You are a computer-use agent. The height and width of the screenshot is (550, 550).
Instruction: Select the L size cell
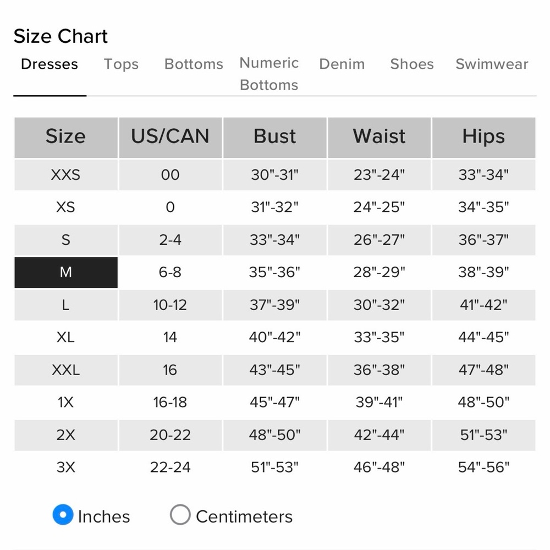click(x=65, y=305)
